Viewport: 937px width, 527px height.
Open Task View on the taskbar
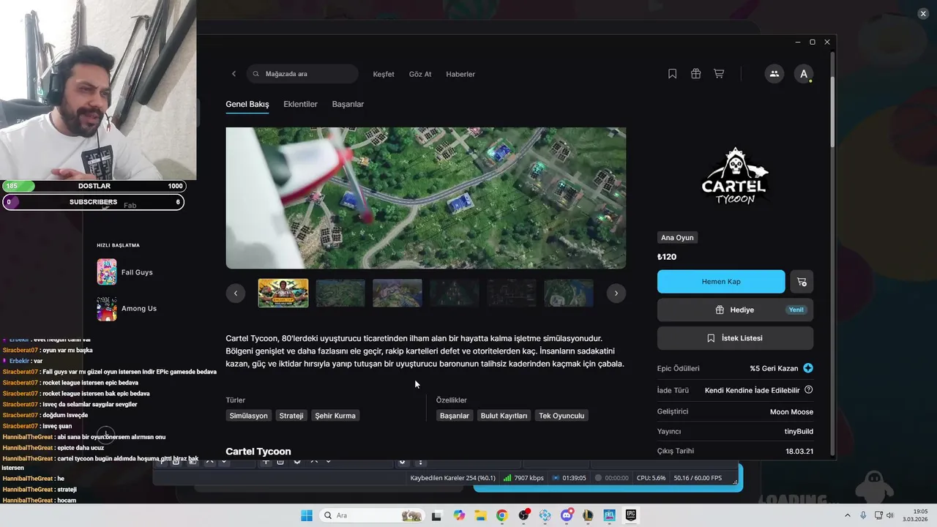437,515
